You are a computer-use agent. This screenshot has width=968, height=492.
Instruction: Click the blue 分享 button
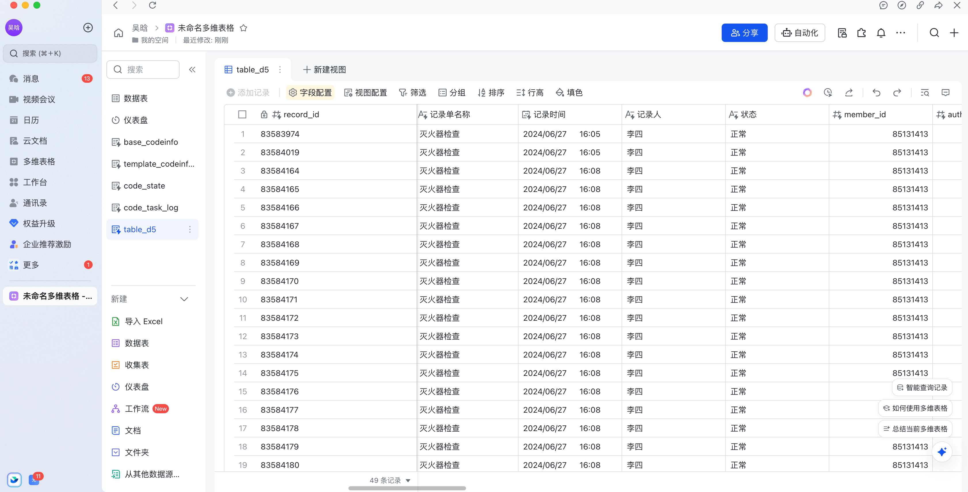point(744,33)
